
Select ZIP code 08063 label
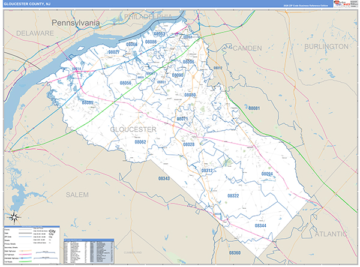(160, 34)
